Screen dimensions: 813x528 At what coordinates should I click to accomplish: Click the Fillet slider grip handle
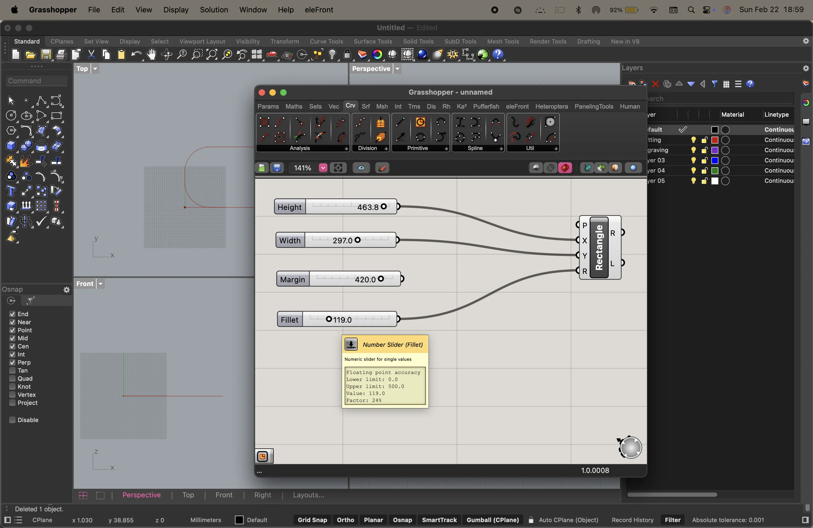(x=329, y=319)
